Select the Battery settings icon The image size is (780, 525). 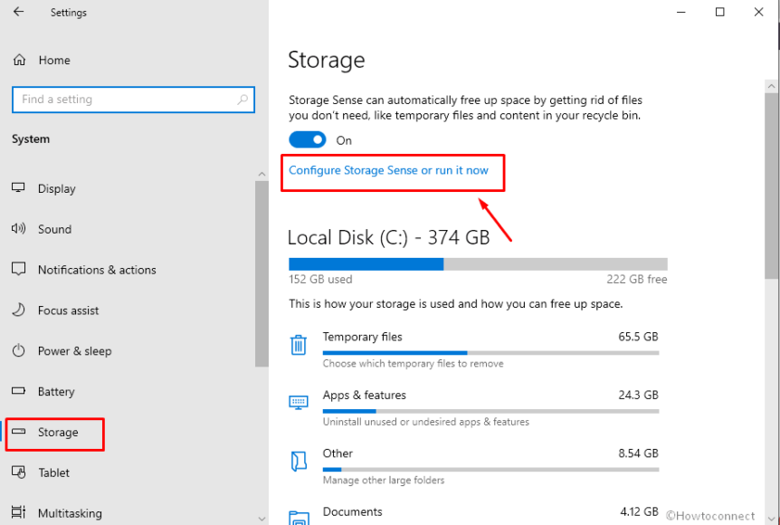tap(18, 391)
